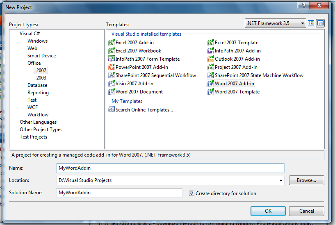Select the SharePoint 2007 State Machine Workflow icon

tap(210, 75)
